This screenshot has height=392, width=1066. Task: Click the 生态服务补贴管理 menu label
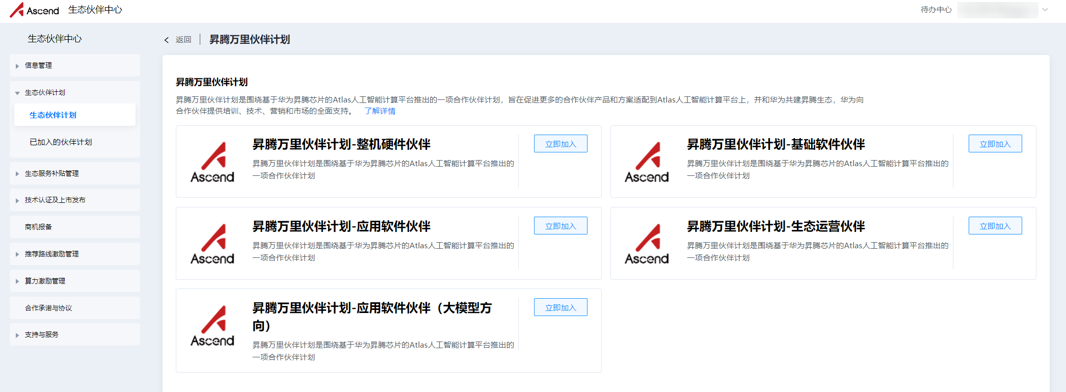pos(51,173)
